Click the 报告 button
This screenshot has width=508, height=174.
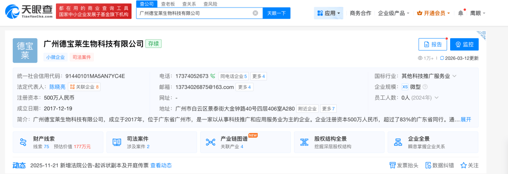pyautogui.click(x=433, y=44)
